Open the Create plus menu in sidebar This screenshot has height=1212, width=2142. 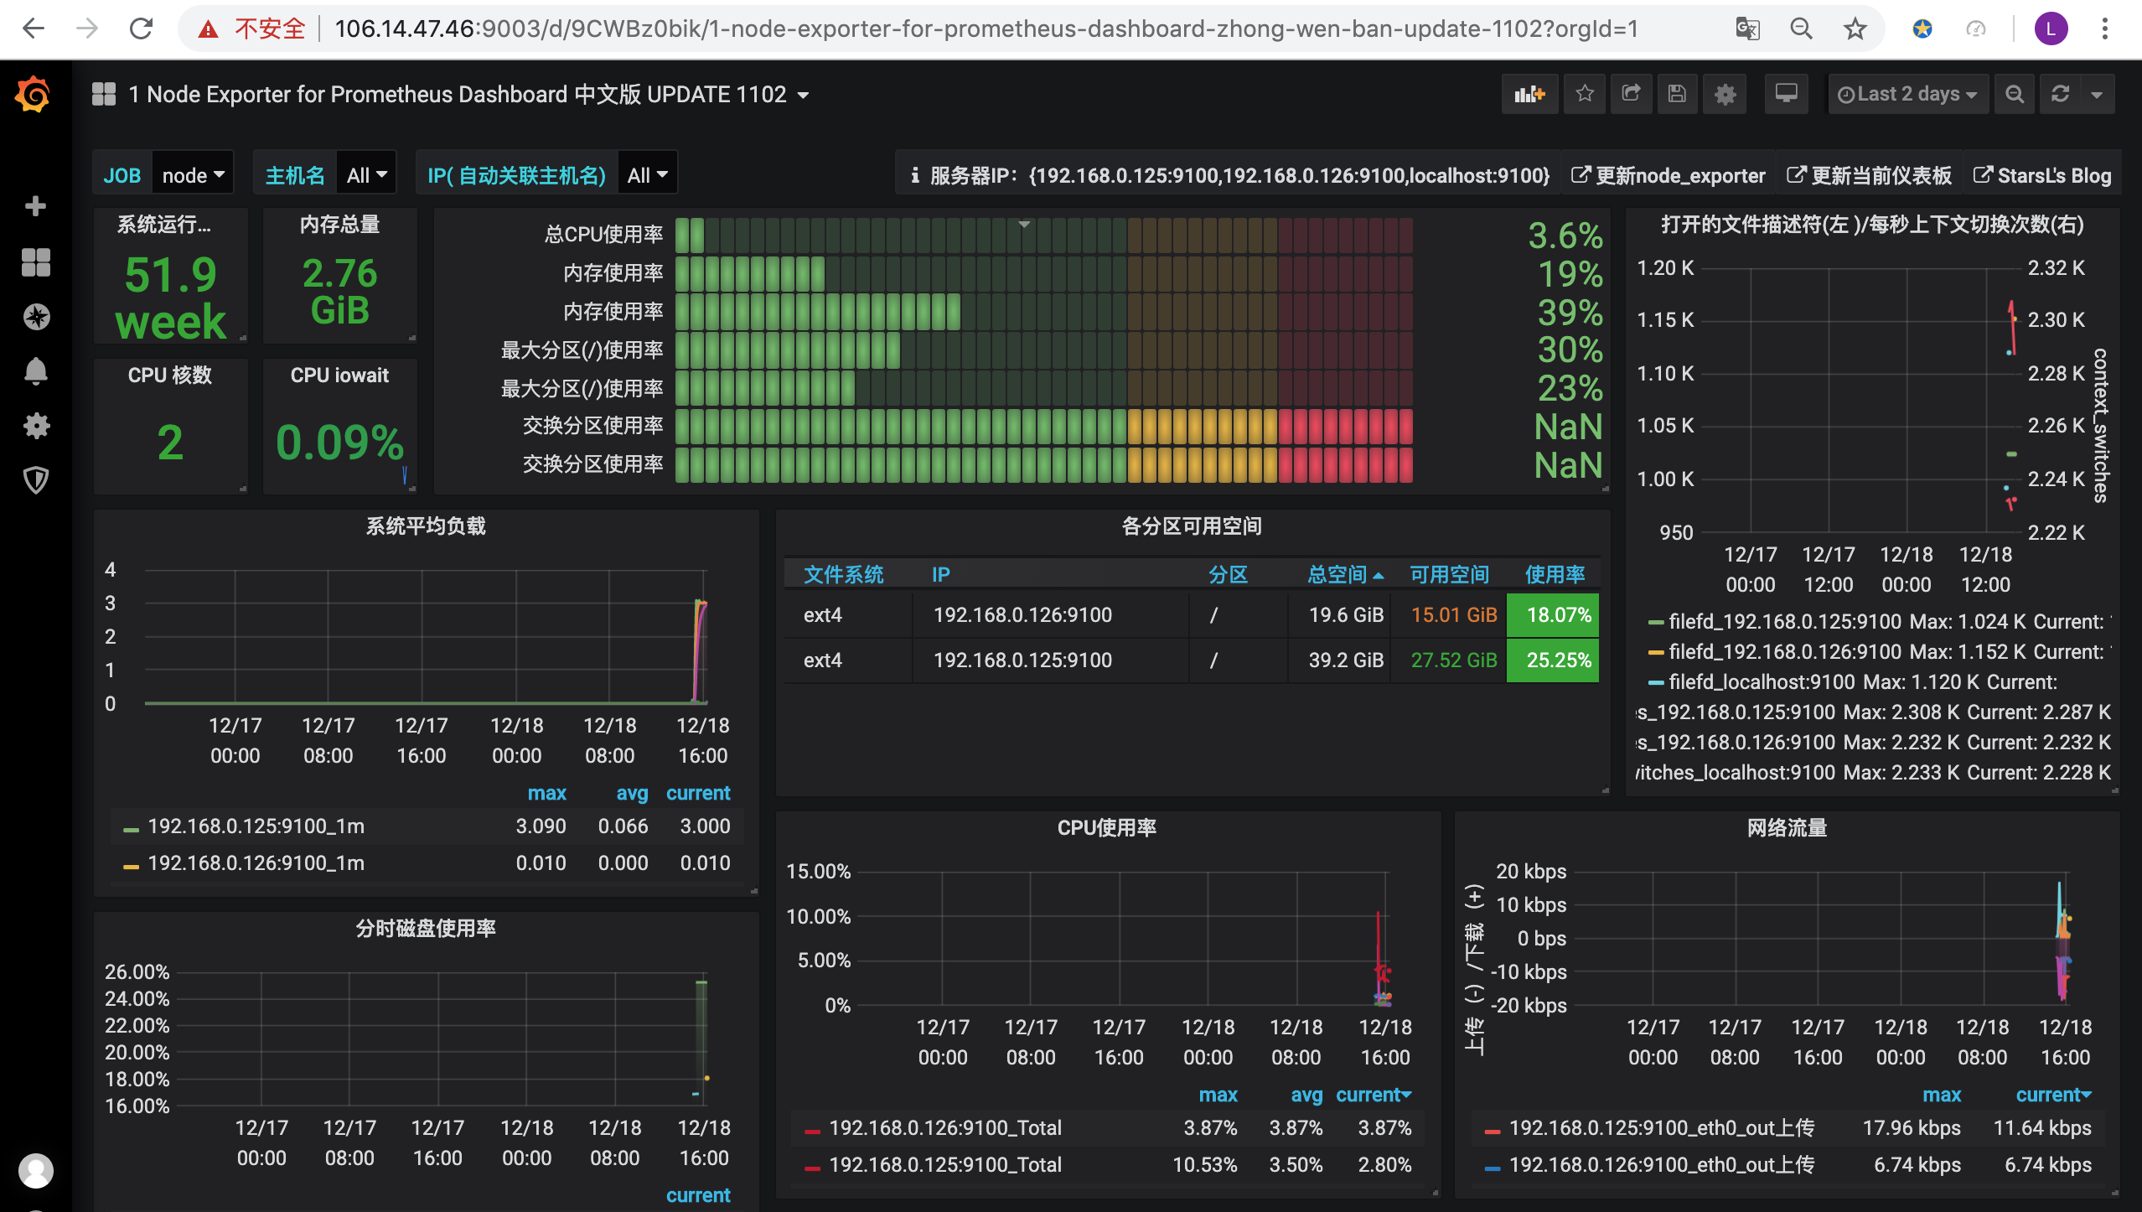coord(35,206)
